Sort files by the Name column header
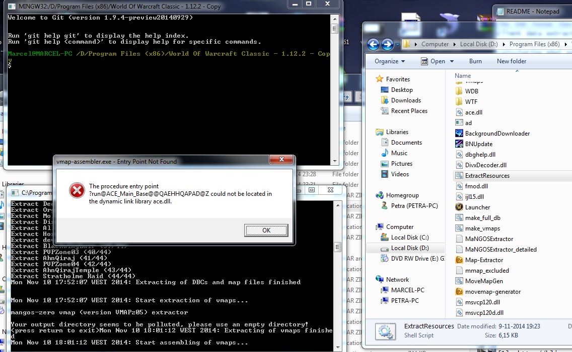This screenshot has width=572, height=352. (463, 76)
